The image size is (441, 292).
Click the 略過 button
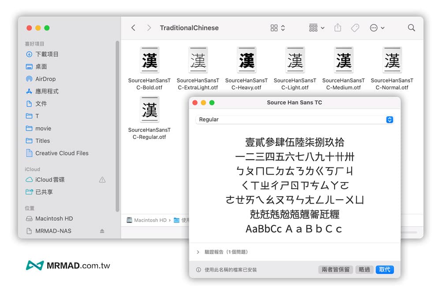point(364,269)
